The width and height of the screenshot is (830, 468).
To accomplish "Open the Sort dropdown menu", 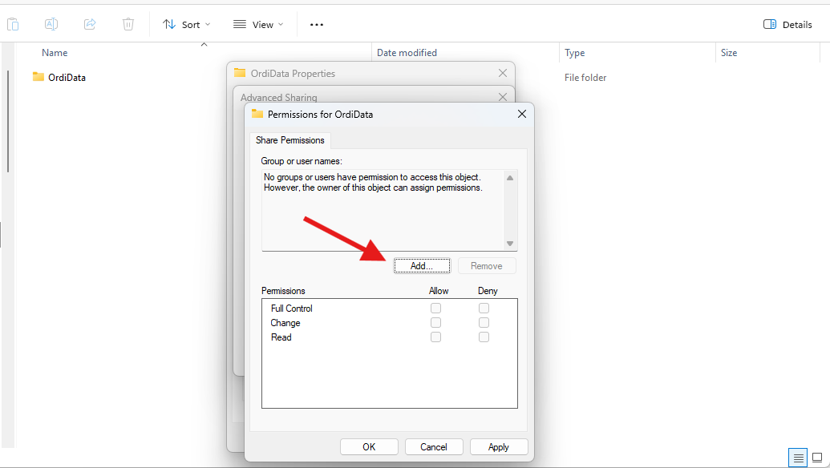I will click(186, 25).
